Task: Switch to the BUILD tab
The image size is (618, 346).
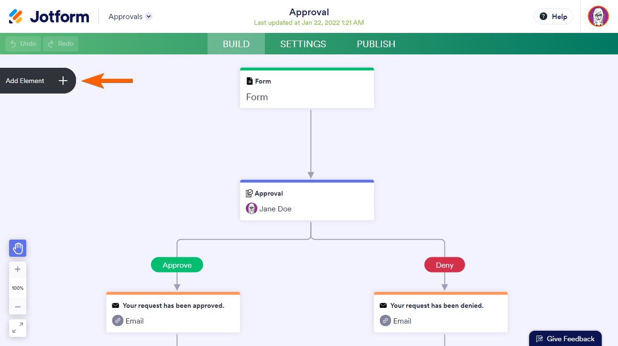Action: tap(236, 44)
